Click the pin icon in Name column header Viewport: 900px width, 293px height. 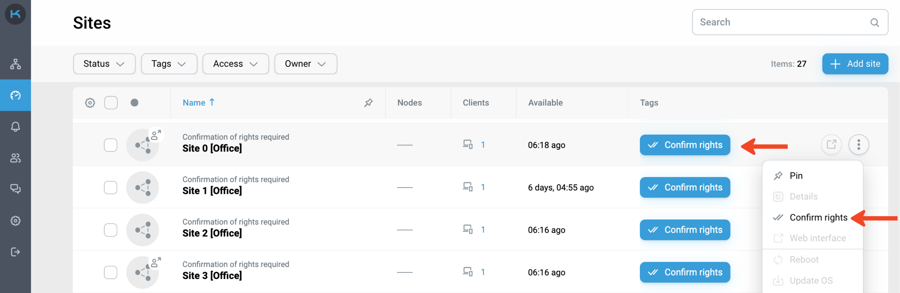click(368, 103)
